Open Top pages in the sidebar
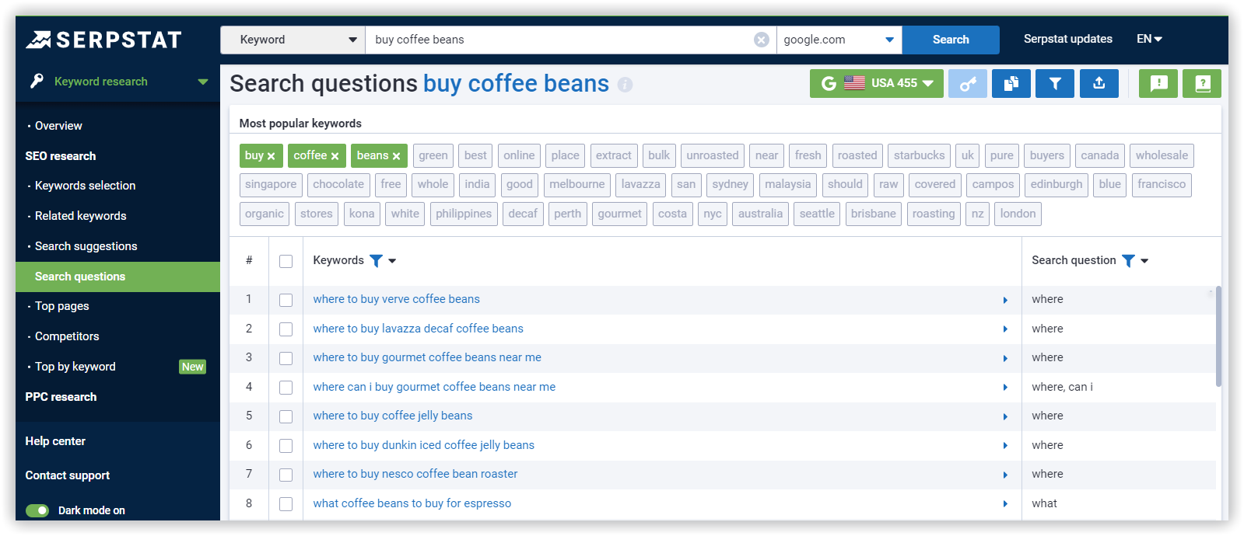Viewport: 1244px width, 536px height. 61,306
